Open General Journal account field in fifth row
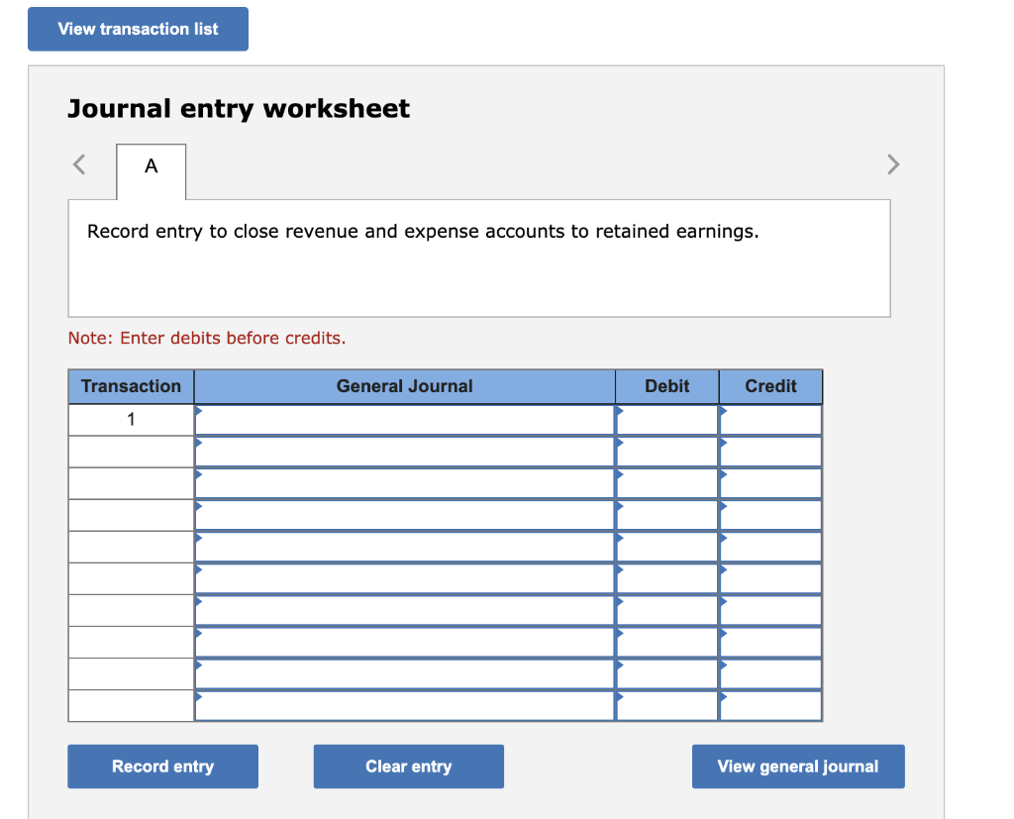The image size is (1014, 819). [x=405, y=547]
